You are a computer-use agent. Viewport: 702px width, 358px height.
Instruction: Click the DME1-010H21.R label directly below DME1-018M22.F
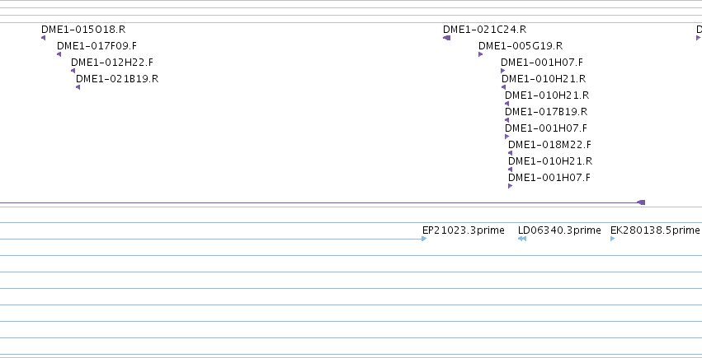point(550,161)
